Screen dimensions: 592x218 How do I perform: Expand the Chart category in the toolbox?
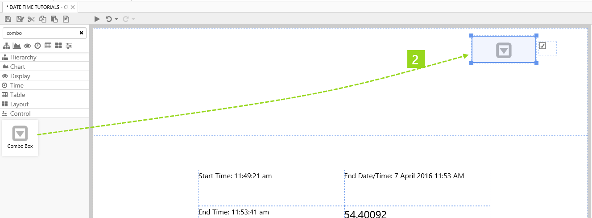click(17, 67)
